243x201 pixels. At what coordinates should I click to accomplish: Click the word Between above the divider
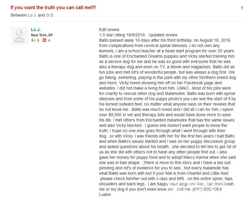coord(18,15)
